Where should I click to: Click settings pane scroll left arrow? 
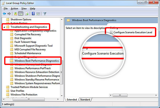(x=111, y=95)
